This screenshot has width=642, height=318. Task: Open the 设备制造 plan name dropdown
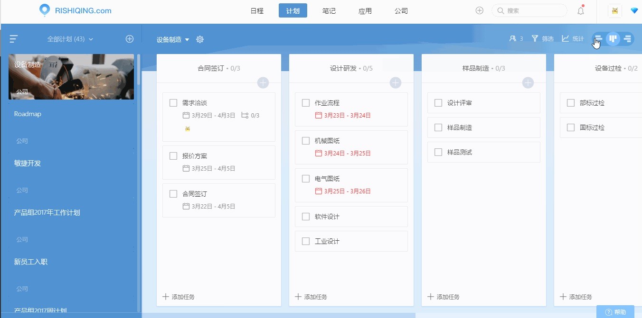point(173,39)
